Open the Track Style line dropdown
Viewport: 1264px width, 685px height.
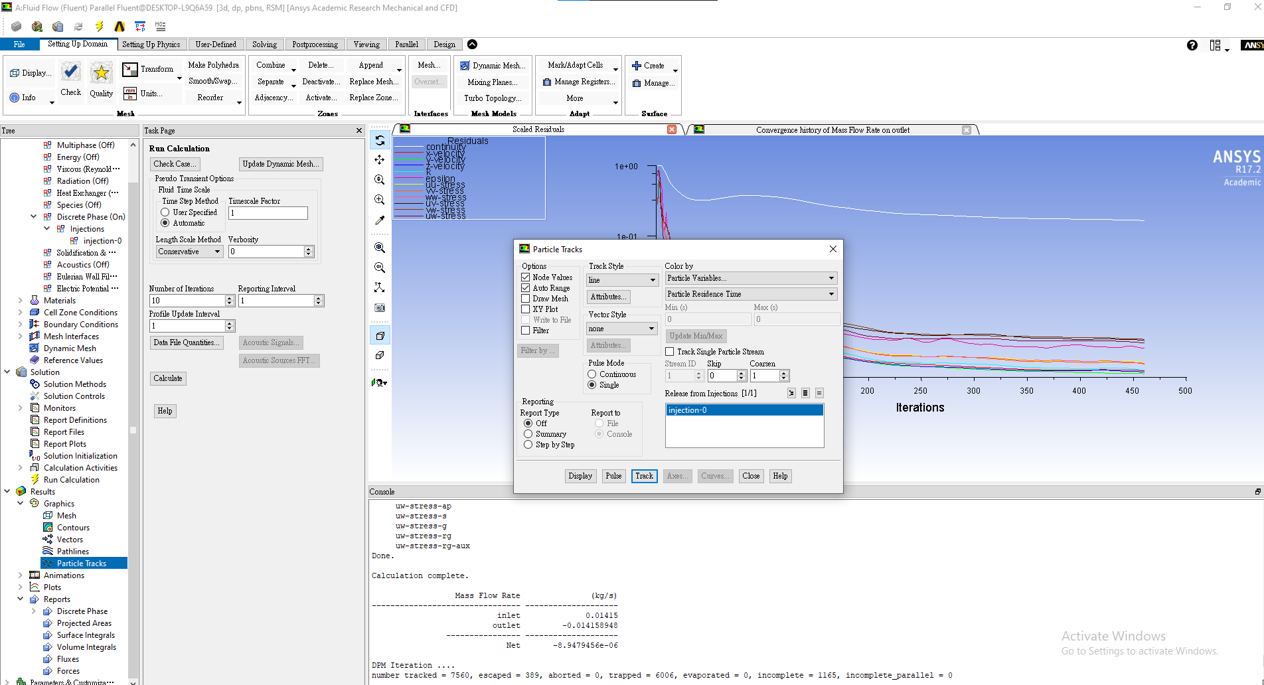click(x=622, y=280)
